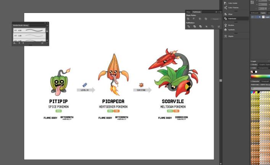Viewport: 270px width, 165px height.
Task: Load the next brush library
Action: coord(23,43)
